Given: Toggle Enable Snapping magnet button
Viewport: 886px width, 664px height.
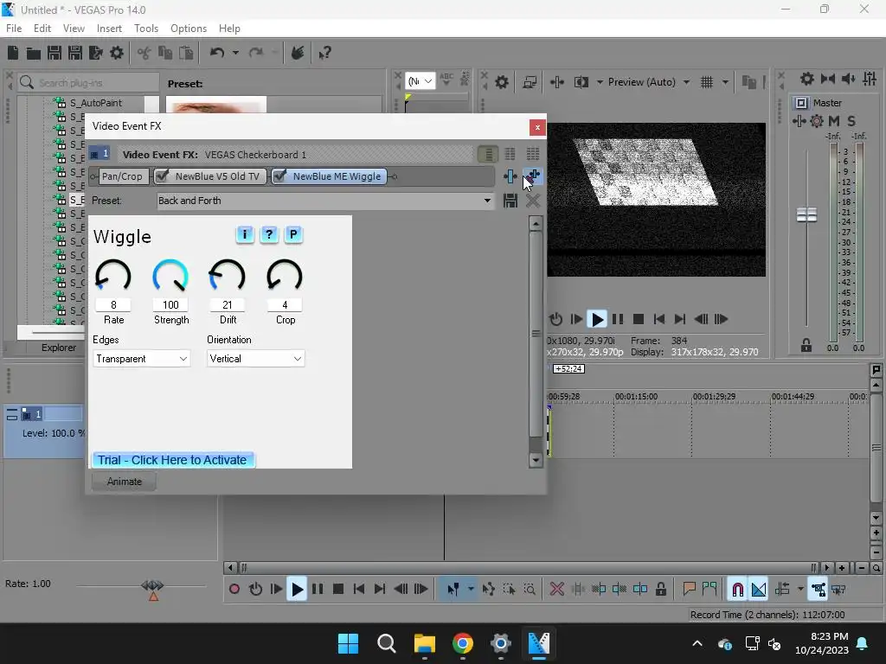Looking at the screenshot, I should [x=737, y=590].
